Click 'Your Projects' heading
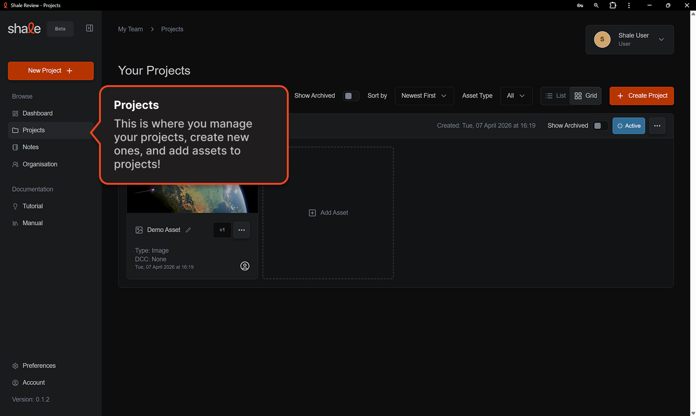This screenshot has height=416, width=696. point(154,70)
